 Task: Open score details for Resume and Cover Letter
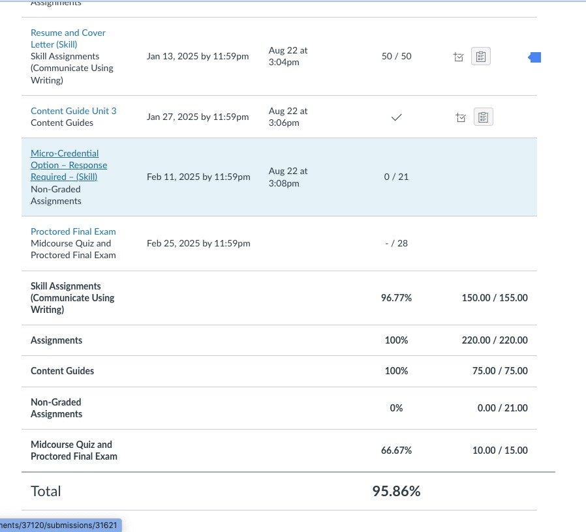point(458,57)
